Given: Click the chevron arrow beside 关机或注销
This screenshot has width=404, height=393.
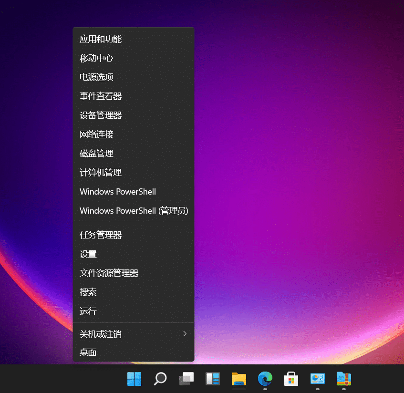Looking at the screenshot, I should [185, 334].
